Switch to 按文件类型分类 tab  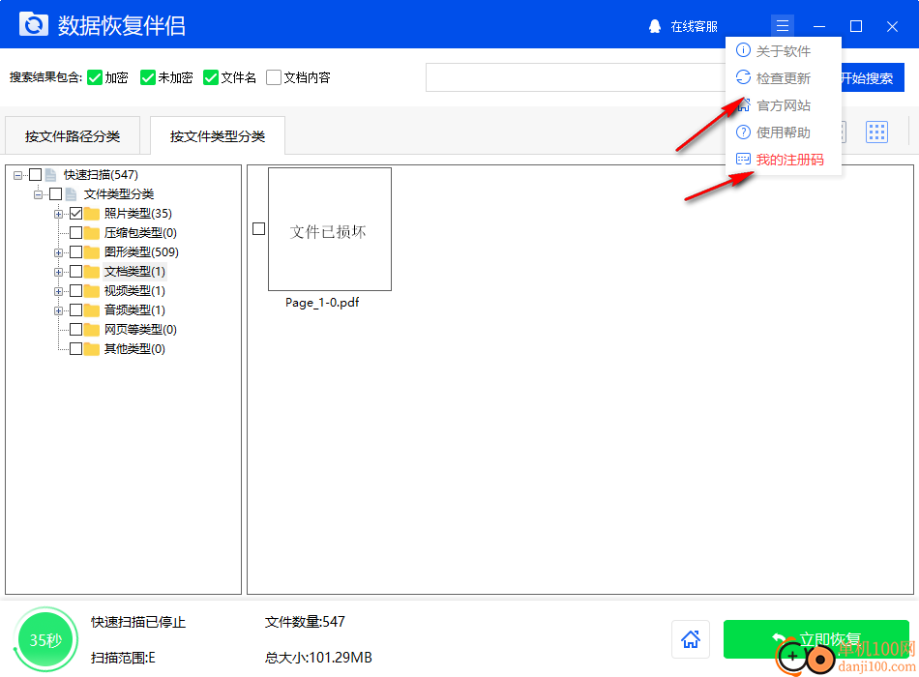click(218, 136)
